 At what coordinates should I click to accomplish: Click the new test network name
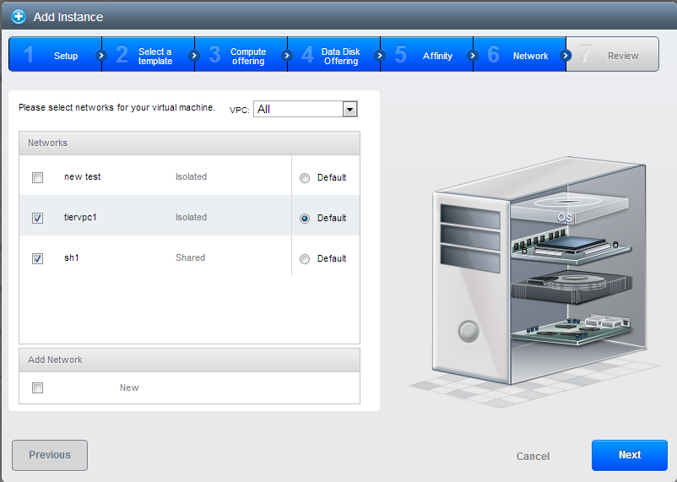[x=83, y=176]
